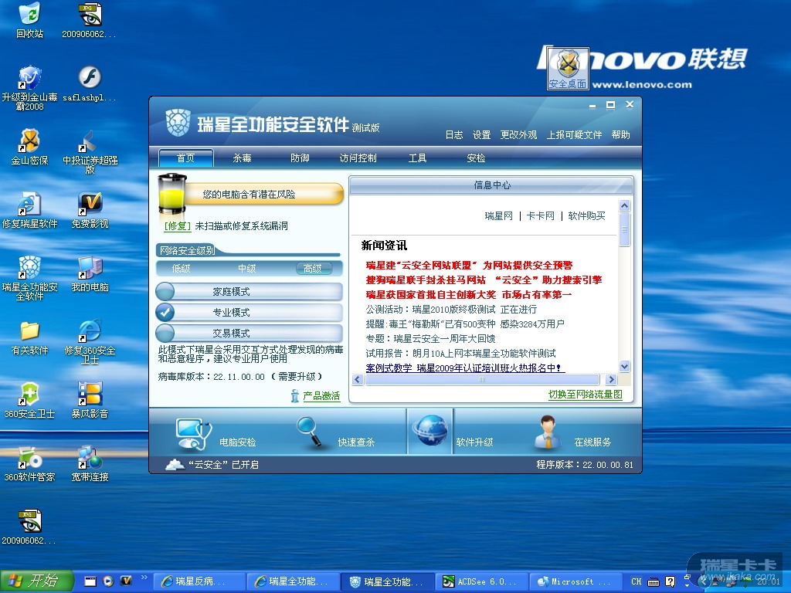Select 交易模式 trading mode
The image size is (791, 593).
(x=250, y=333)
